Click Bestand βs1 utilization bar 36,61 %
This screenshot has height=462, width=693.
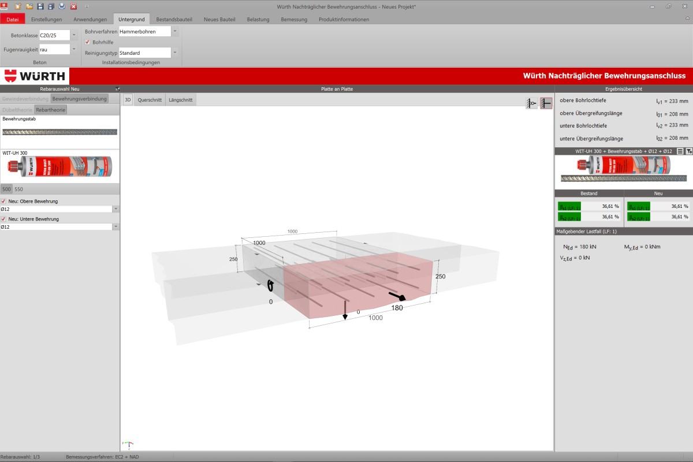(x=589, y=206)
